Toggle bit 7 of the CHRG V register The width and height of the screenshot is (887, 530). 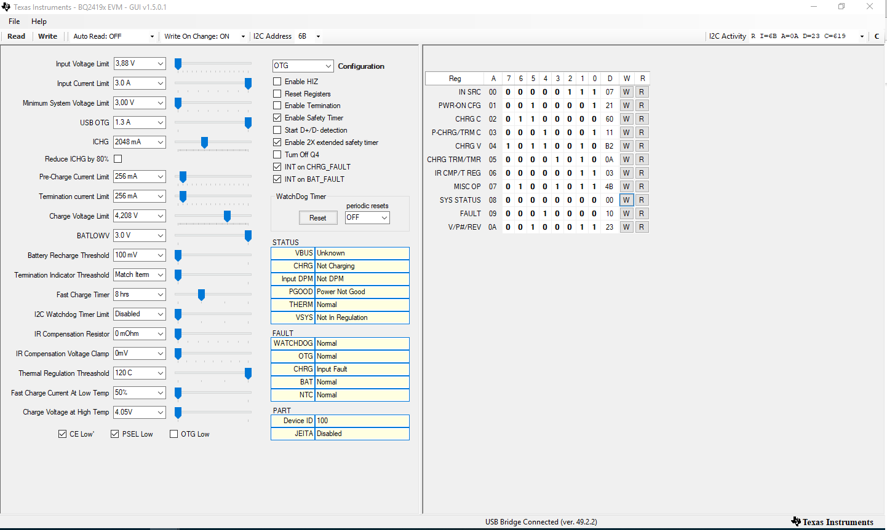[508, 146]
